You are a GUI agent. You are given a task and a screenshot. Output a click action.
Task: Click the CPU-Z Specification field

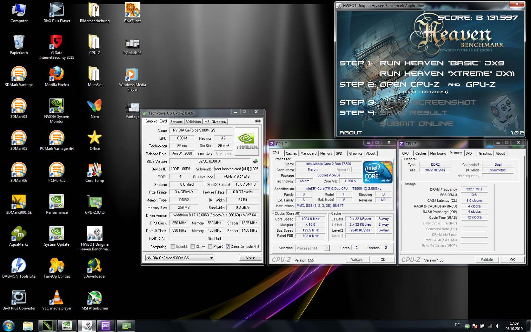(x=343, y=189)
